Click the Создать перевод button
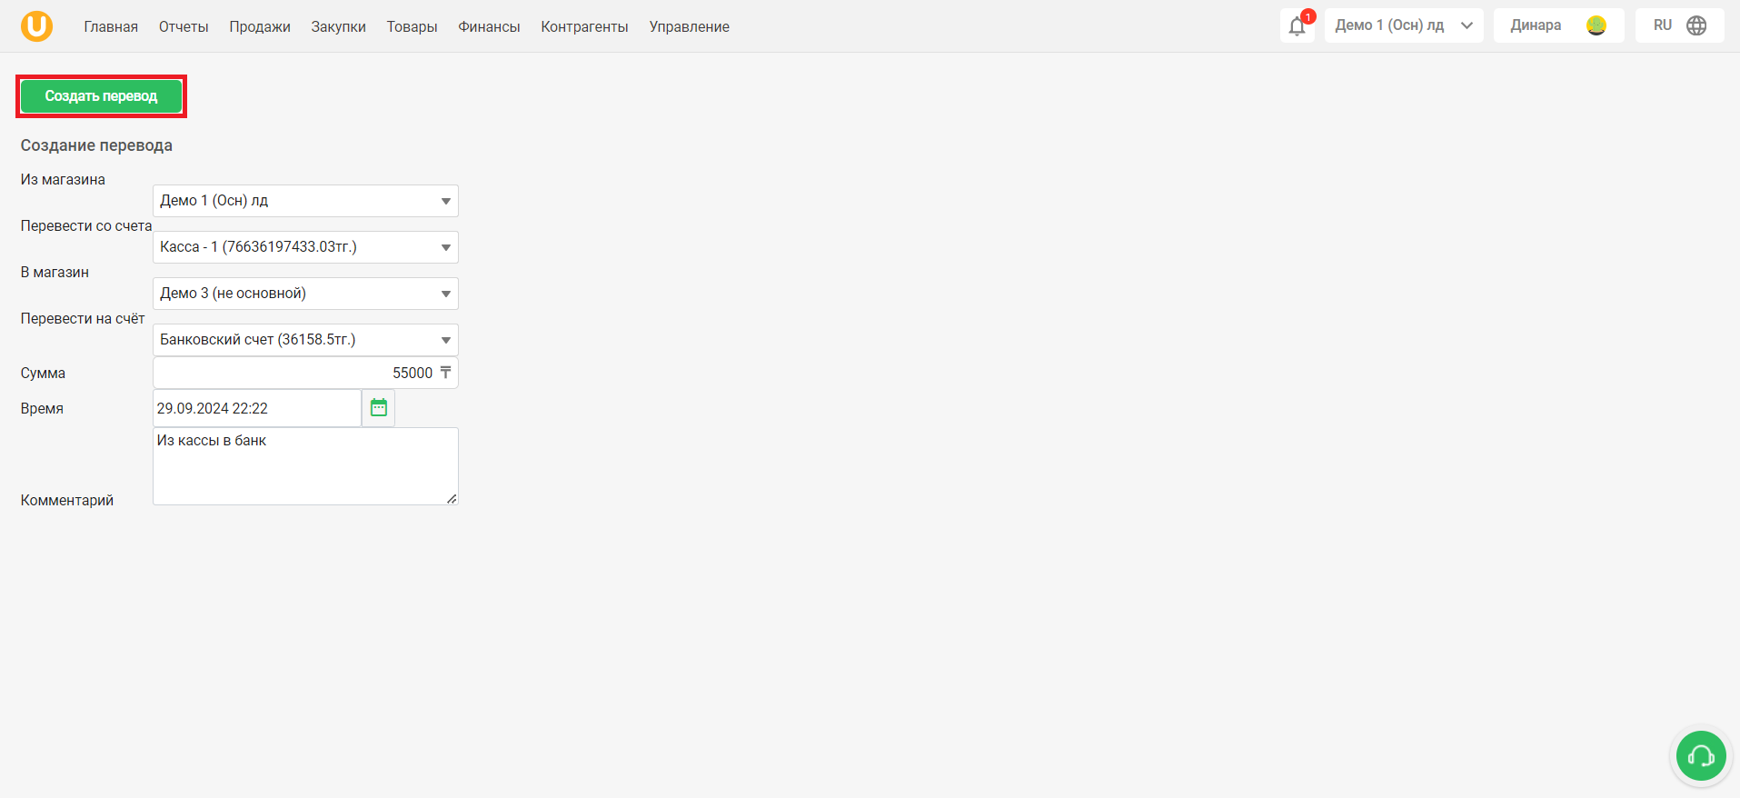This screenshot has height=798, width=1740. (101, 95)
